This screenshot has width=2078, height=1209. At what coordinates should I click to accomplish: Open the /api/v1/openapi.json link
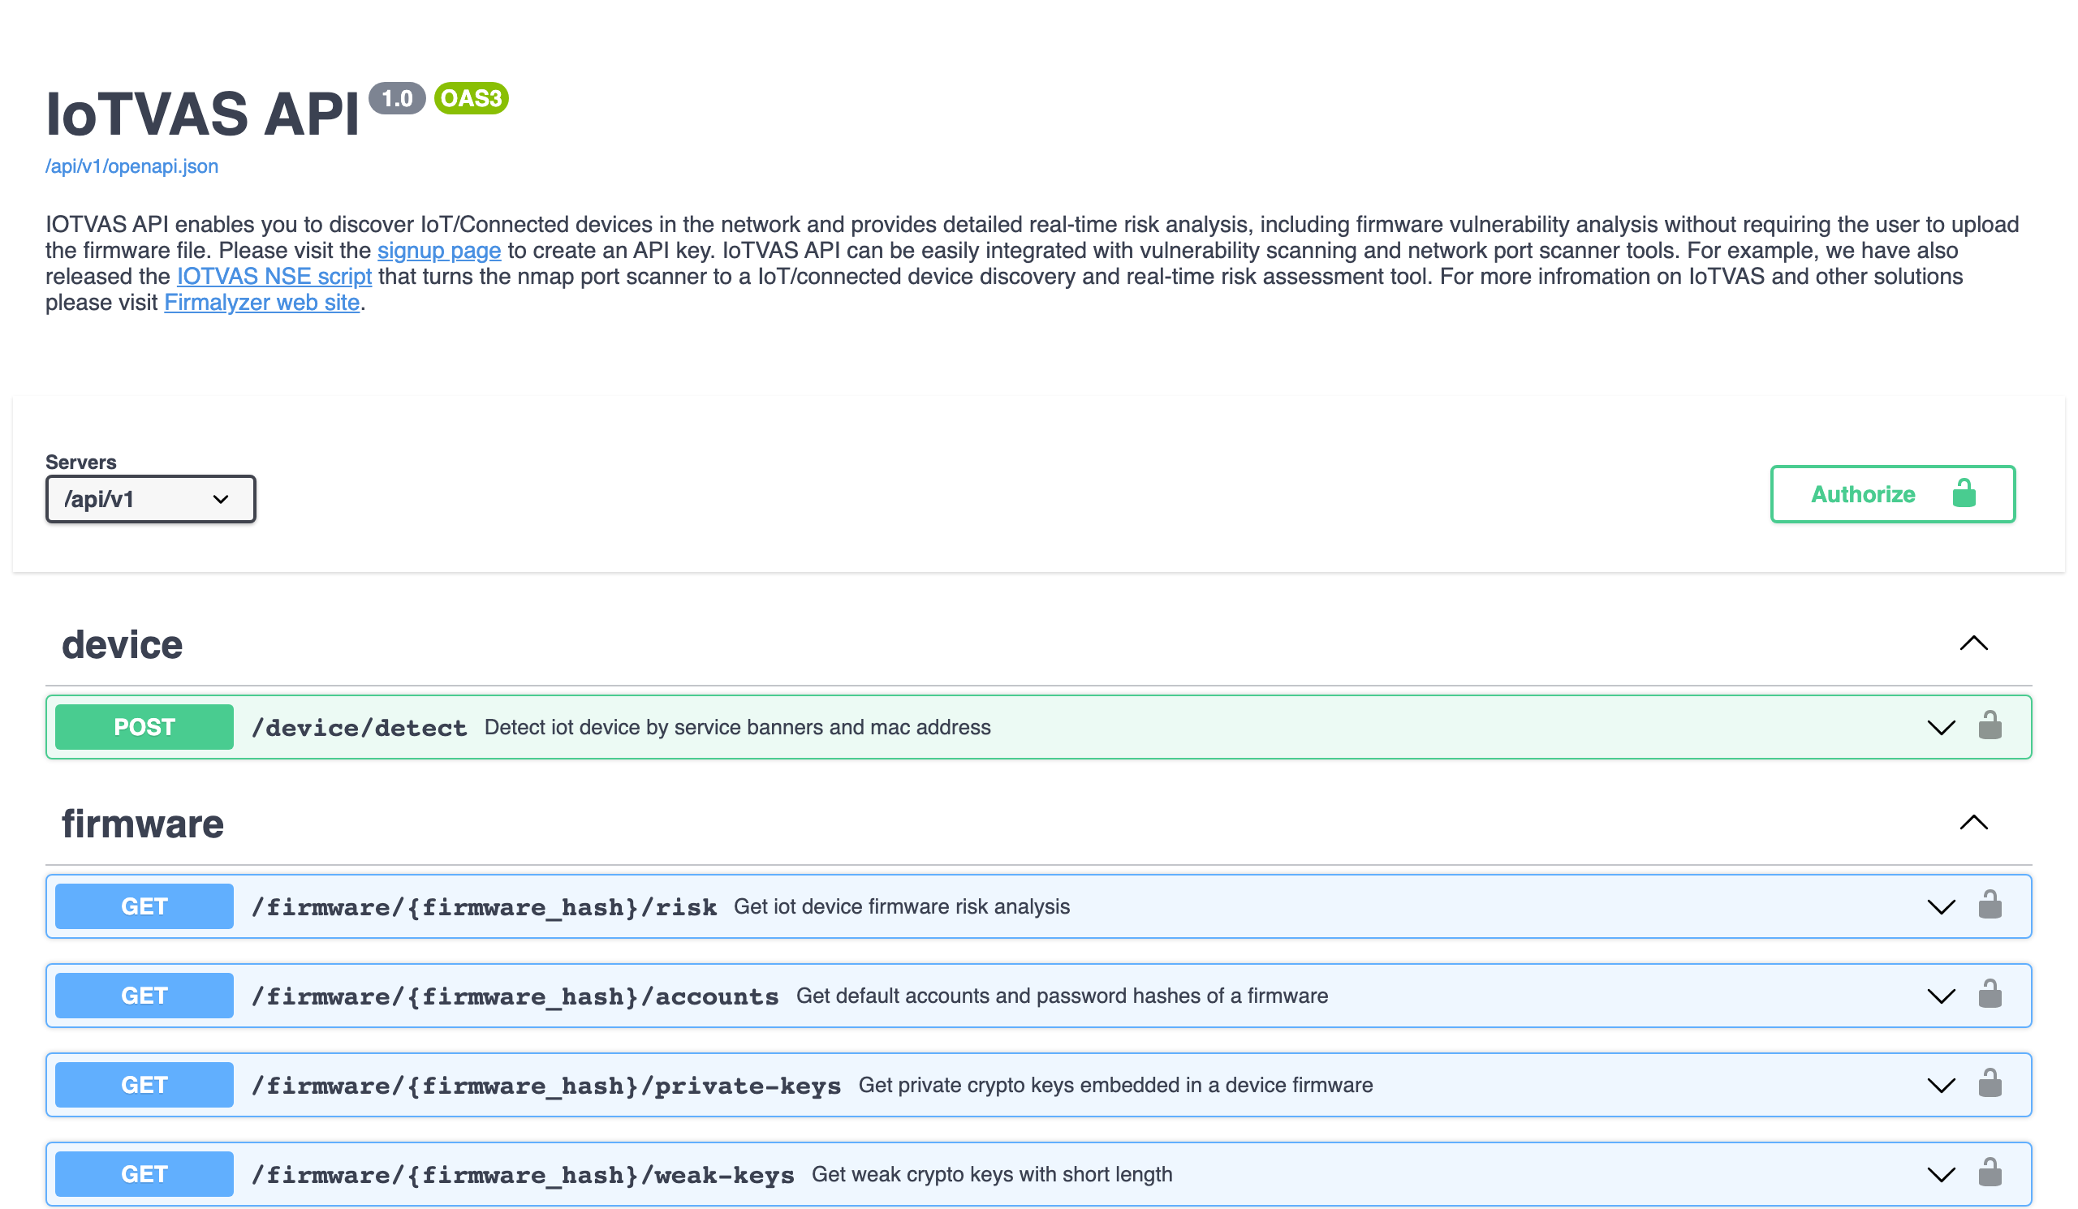coord(132,166)
